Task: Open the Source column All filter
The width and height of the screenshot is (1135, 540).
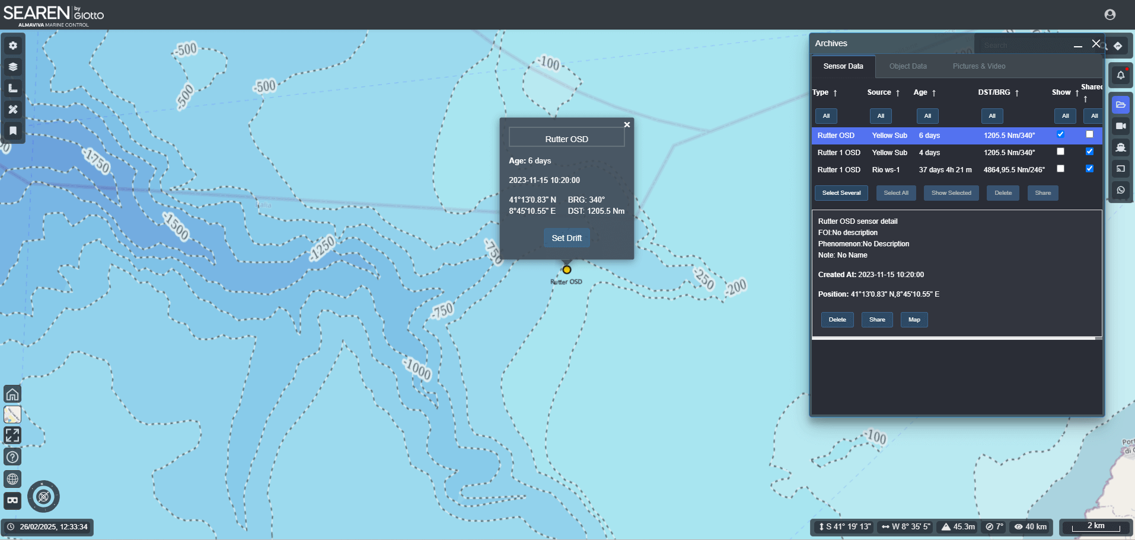Action: (881, 116)
